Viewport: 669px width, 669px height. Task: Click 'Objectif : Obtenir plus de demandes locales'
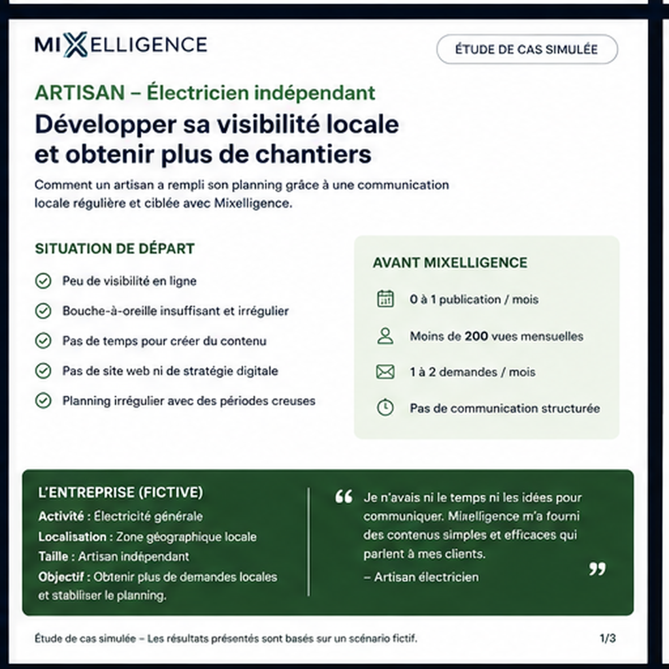(x=157, y=577)
